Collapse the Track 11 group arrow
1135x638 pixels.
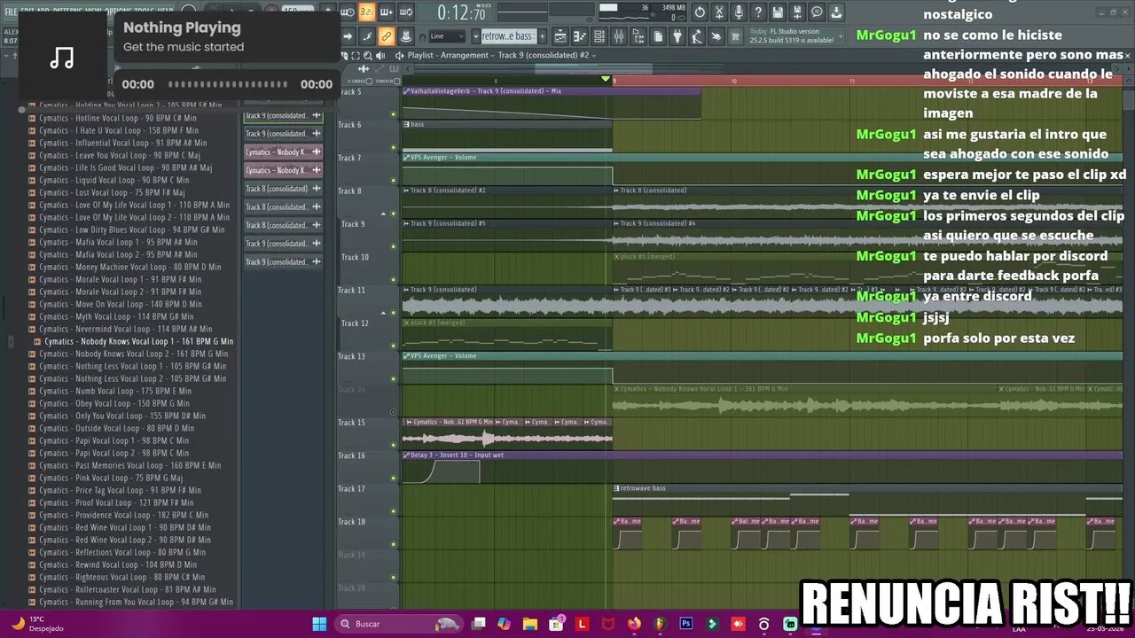point(383,312)
